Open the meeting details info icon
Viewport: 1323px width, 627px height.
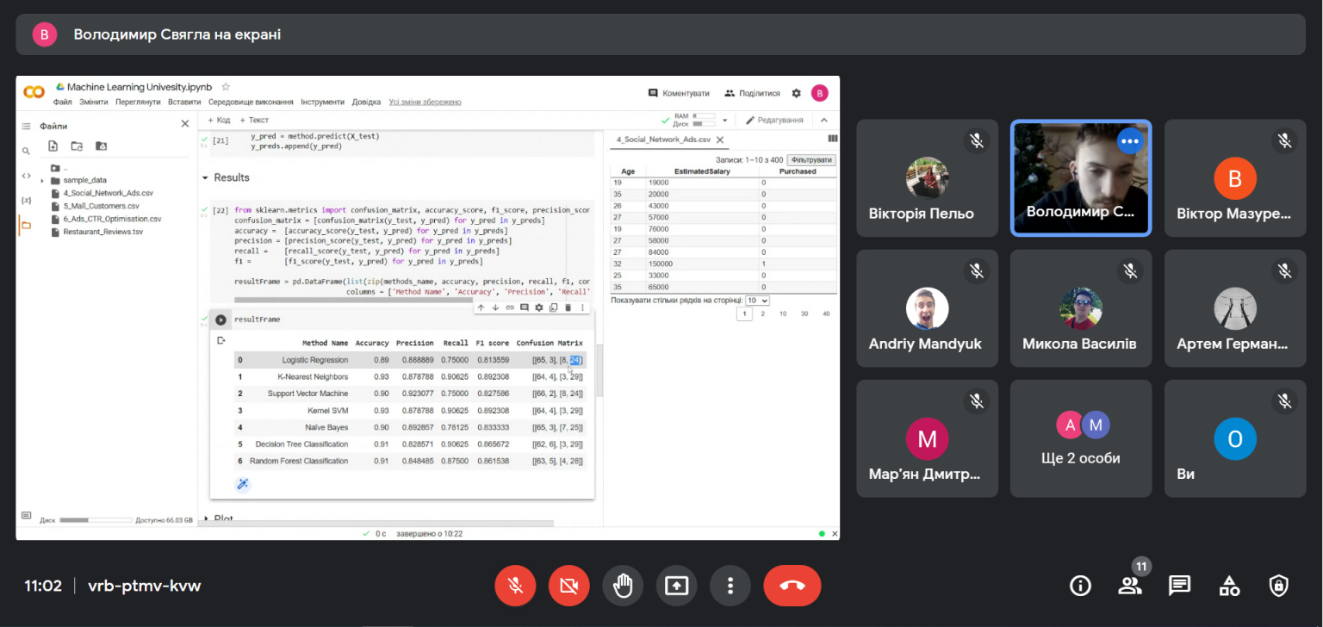[1080, 586]
